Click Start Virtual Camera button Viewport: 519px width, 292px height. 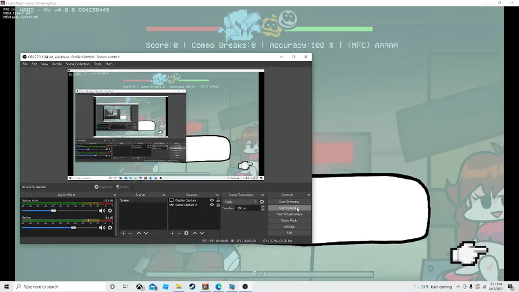point(289,214)
